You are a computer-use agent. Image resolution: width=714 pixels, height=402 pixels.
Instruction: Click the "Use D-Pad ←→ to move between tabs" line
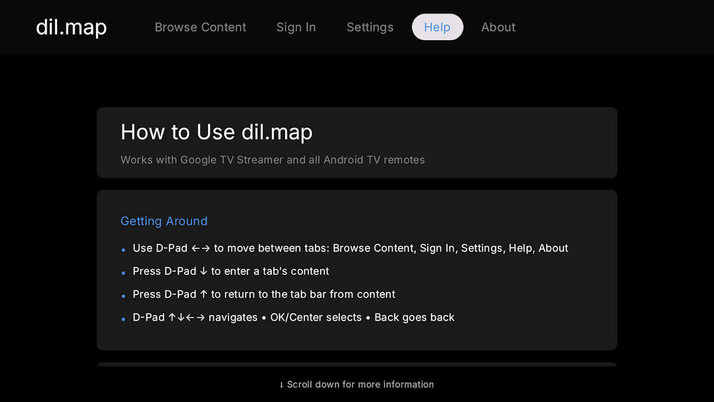pyautogui.click(x=350, y=248)
